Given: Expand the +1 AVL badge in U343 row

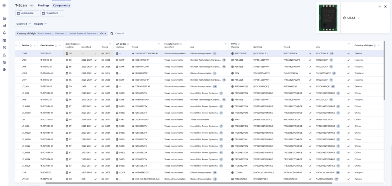Looking at the screenshot, I should (x=214, y=53).
